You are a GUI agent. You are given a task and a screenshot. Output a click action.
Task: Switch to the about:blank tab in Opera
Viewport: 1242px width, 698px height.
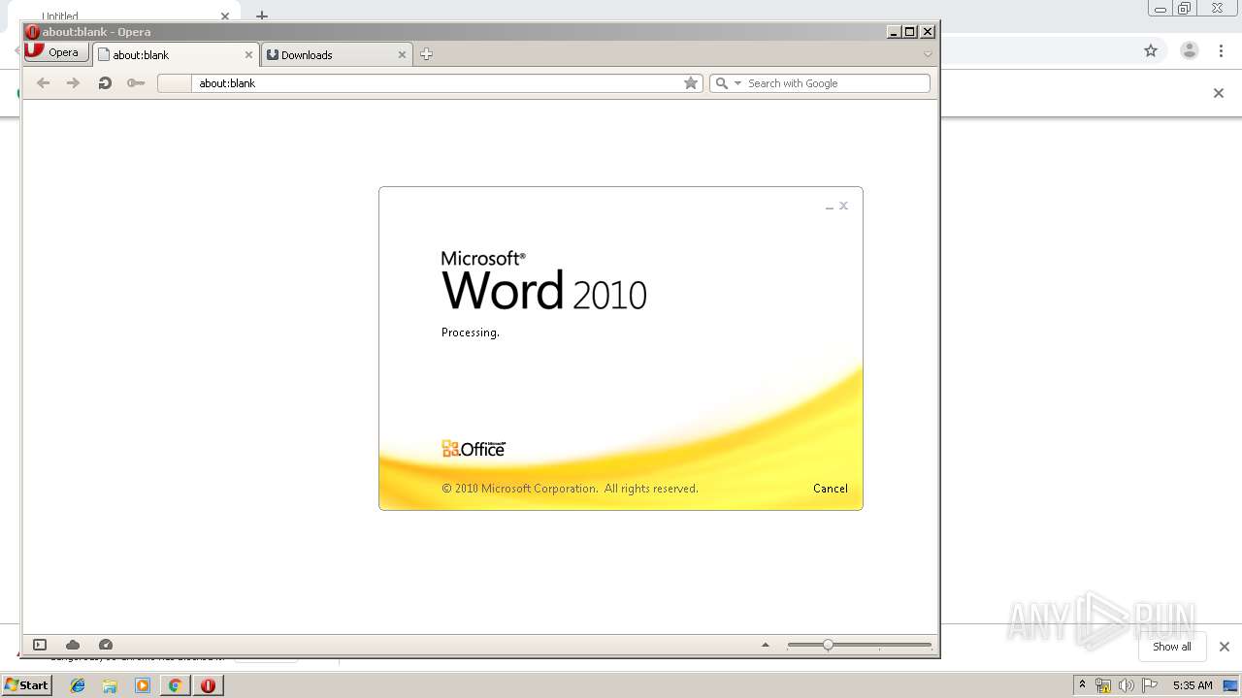coord(176,55)
